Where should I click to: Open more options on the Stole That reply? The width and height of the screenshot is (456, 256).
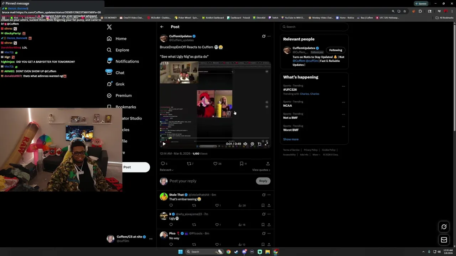click(x=269, y=195)
